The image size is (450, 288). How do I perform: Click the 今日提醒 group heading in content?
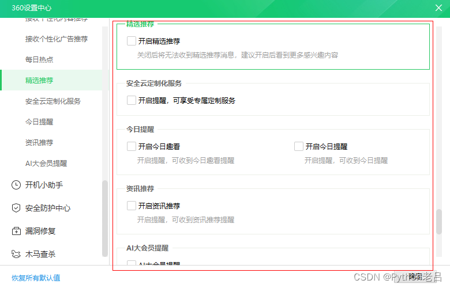pos(140,129)
